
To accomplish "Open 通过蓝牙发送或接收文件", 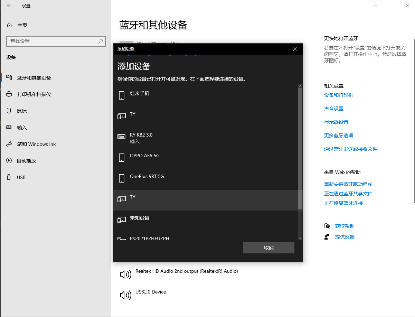I will click(351, 149).
